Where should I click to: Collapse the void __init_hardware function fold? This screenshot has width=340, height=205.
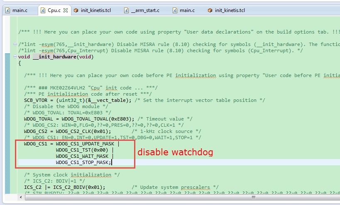click(x=15, y=57)
